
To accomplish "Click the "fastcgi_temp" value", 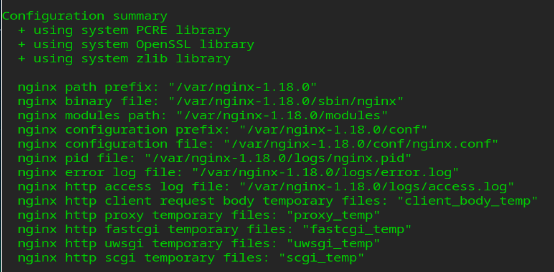I will click(x=357, y=229).
